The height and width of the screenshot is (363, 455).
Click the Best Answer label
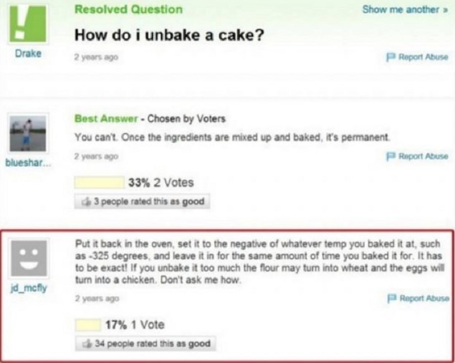pyautogui.click(x=106, y=119)
